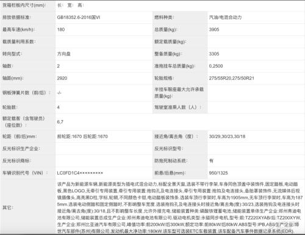The width and height of the screenshot is (305, 235).
Task: Click trailer total mass value 0,2500
Action: click(216, 66)
